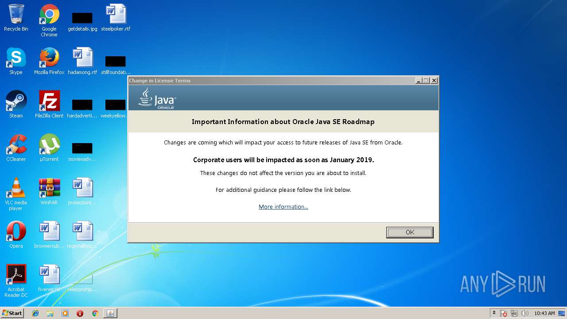The height and width of the screenshot is (319, 567).
Task: Launch the Acrobat Reader DC shortcut
Action: (16, 281)
